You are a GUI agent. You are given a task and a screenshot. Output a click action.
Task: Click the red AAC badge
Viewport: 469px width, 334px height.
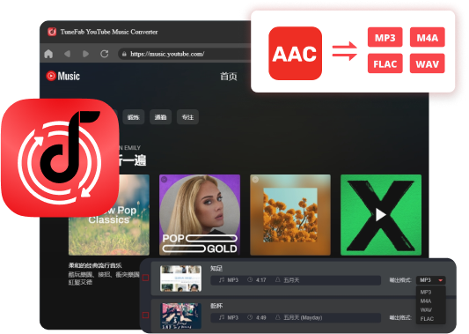(x=296, y=54)
